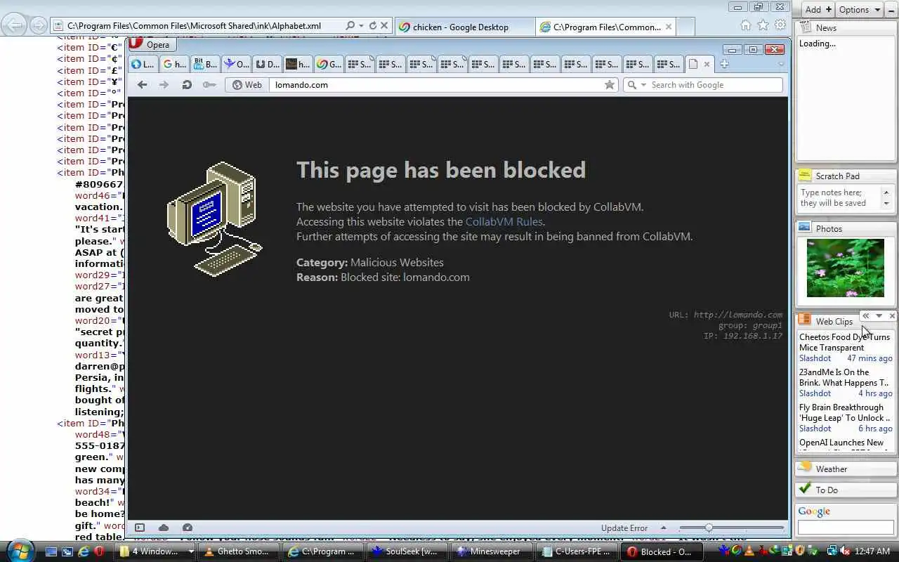Click the Google search box in the sidebar

coord(845,527)
